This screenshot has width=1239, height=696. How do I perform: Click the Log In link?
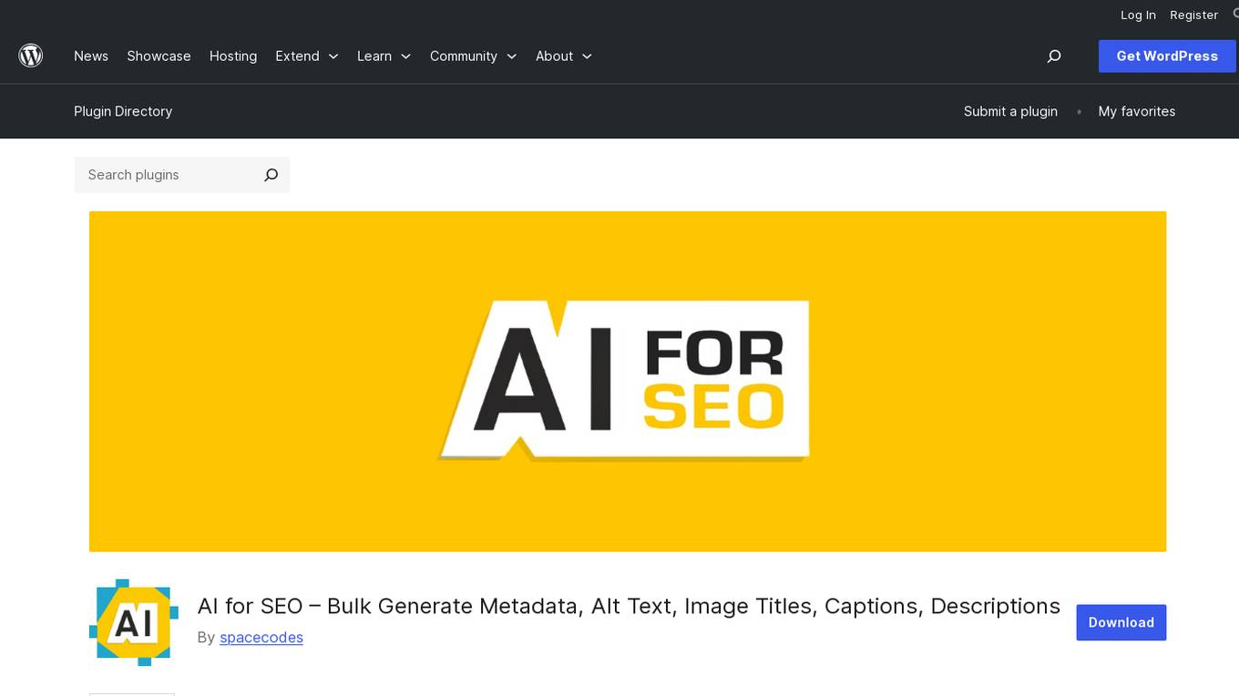[1138, 15]
